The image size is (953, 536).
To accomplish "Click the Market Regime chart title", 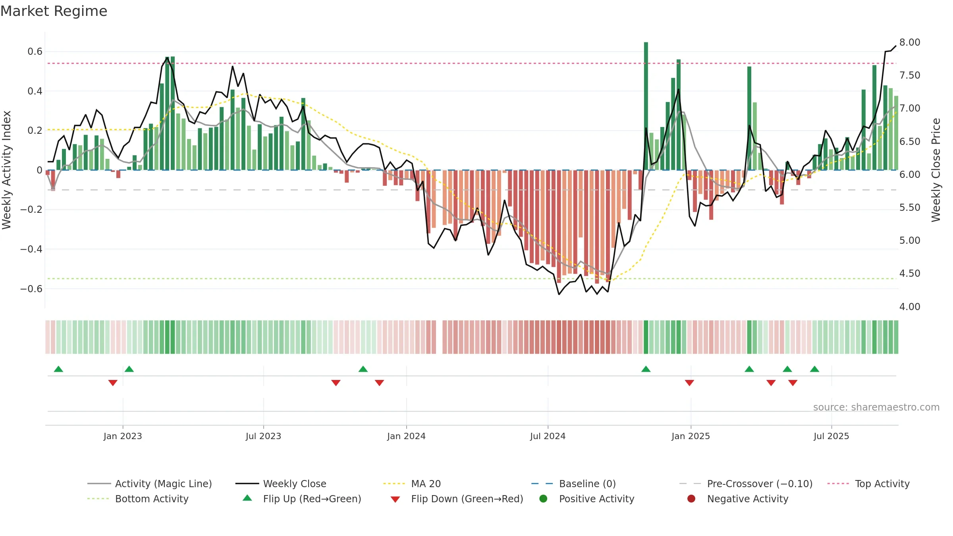I will pos(54,11).
